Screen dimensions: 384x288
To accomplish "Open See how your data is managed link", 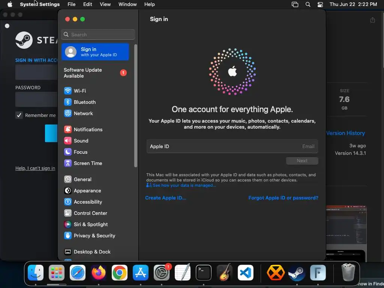I will click(184, 185).
